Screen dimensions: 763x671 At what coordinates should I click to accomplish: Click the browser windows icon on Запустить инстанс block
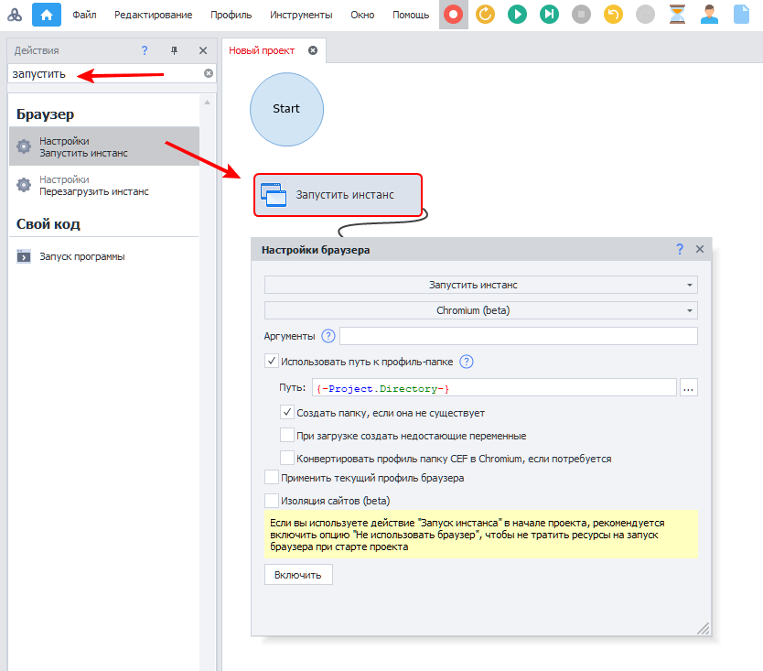click(x=274, y=195)
